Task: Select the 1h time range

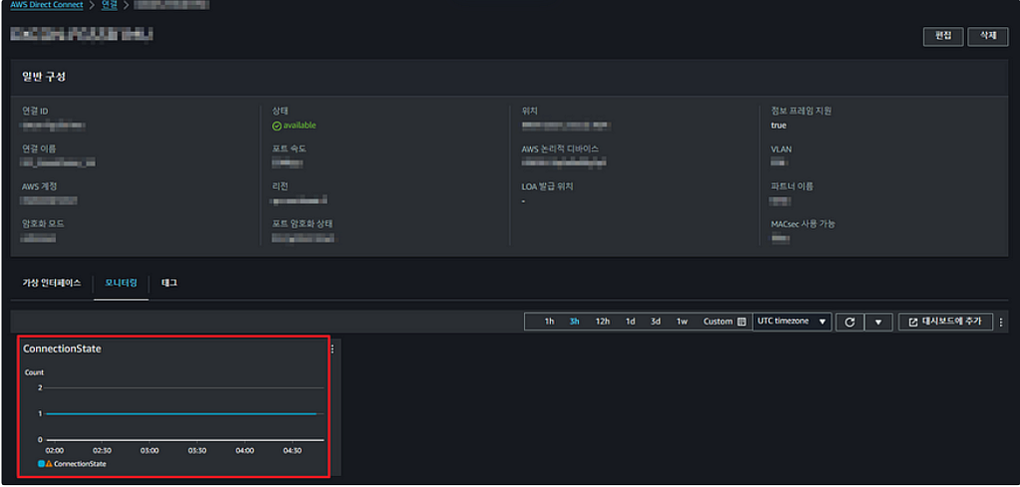Action: (549, 322)
